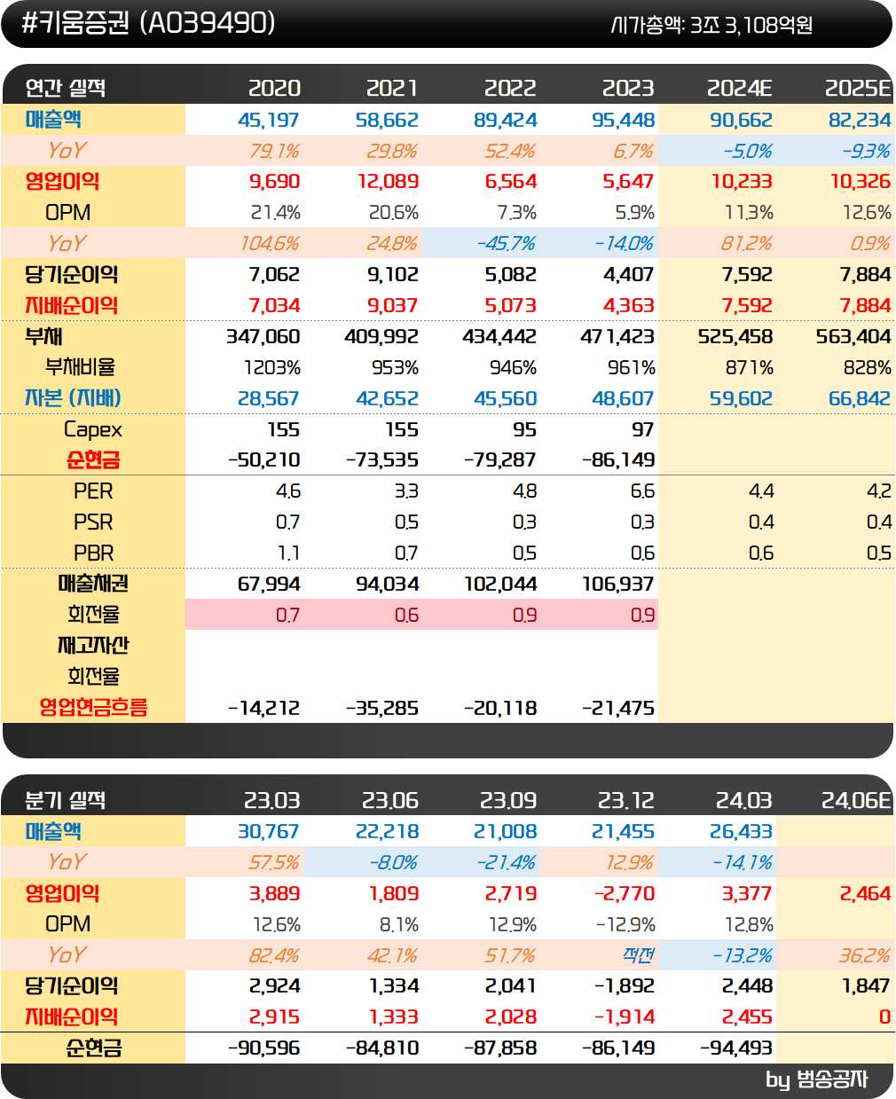Select the quarterly YoY value 36.2%
Image resolution: width=896 pixels, height=1099 pixels.
click(x=864, y=955)
